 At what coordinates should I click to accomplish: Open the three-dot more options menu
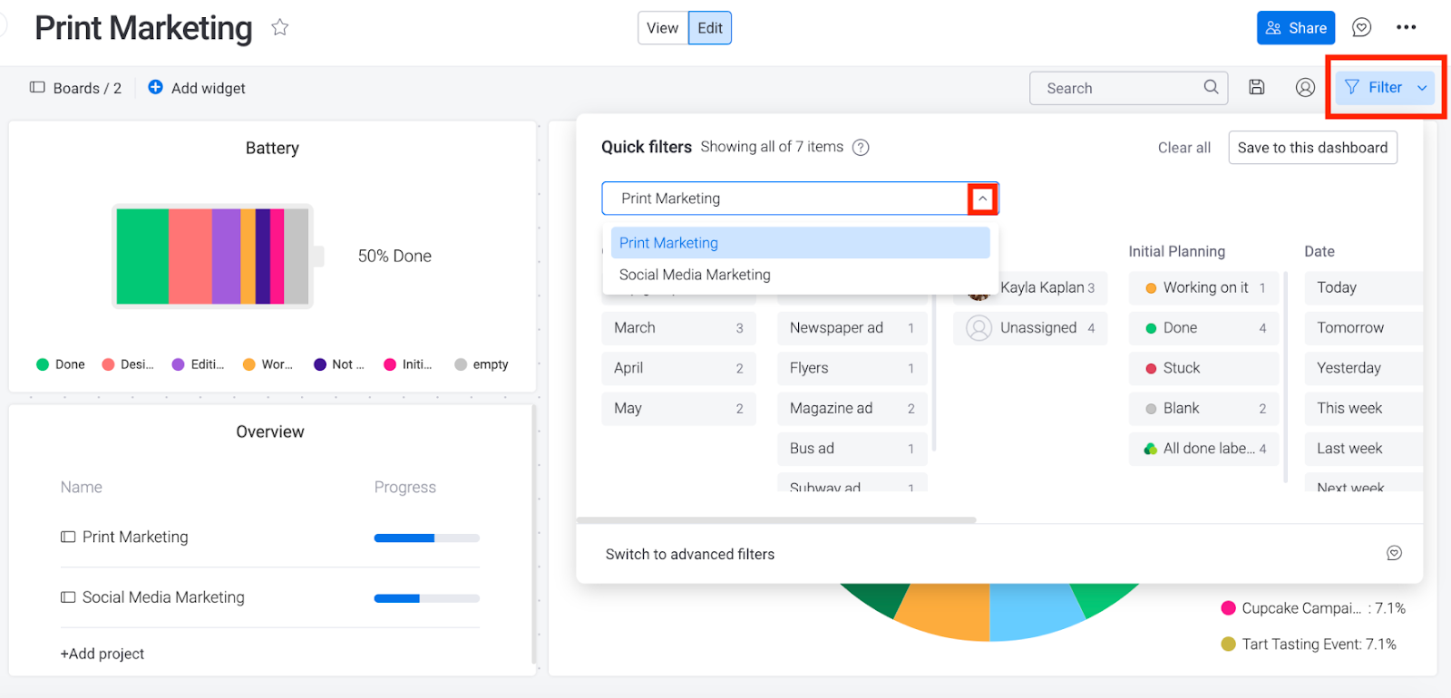1407,28
